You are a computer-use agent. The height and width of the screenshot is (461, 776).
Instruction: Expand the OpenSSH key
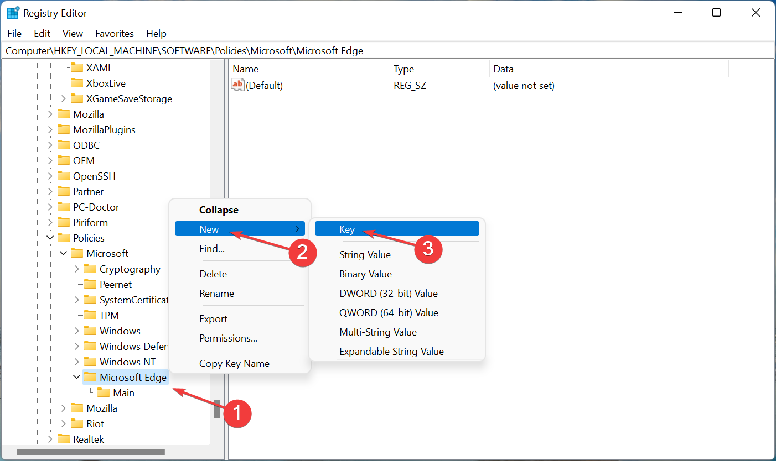click(50, 176)
